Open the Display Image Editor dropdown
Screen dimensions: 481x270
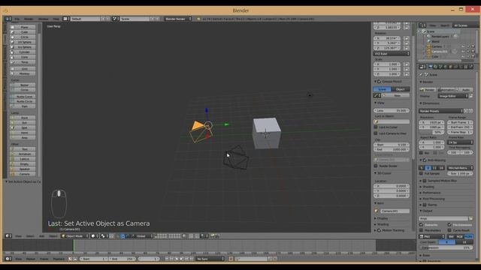click(x=453, y=96)
